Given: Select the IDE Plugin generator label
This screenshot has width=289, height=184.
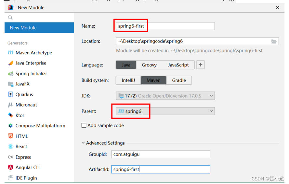Looking at the screenshot, I should [26, 178].
